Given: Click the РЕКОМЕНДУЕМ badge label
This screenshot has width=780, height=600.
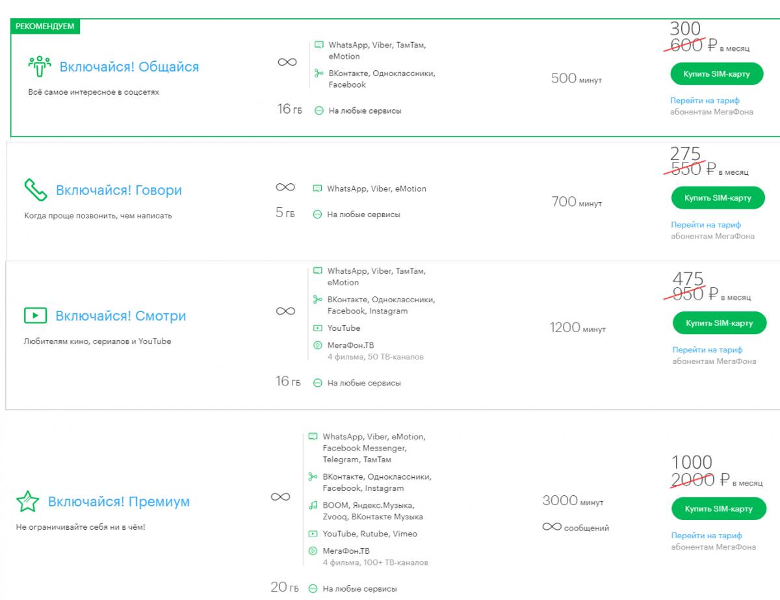Looking at the screenshot, I should [45, 27].
